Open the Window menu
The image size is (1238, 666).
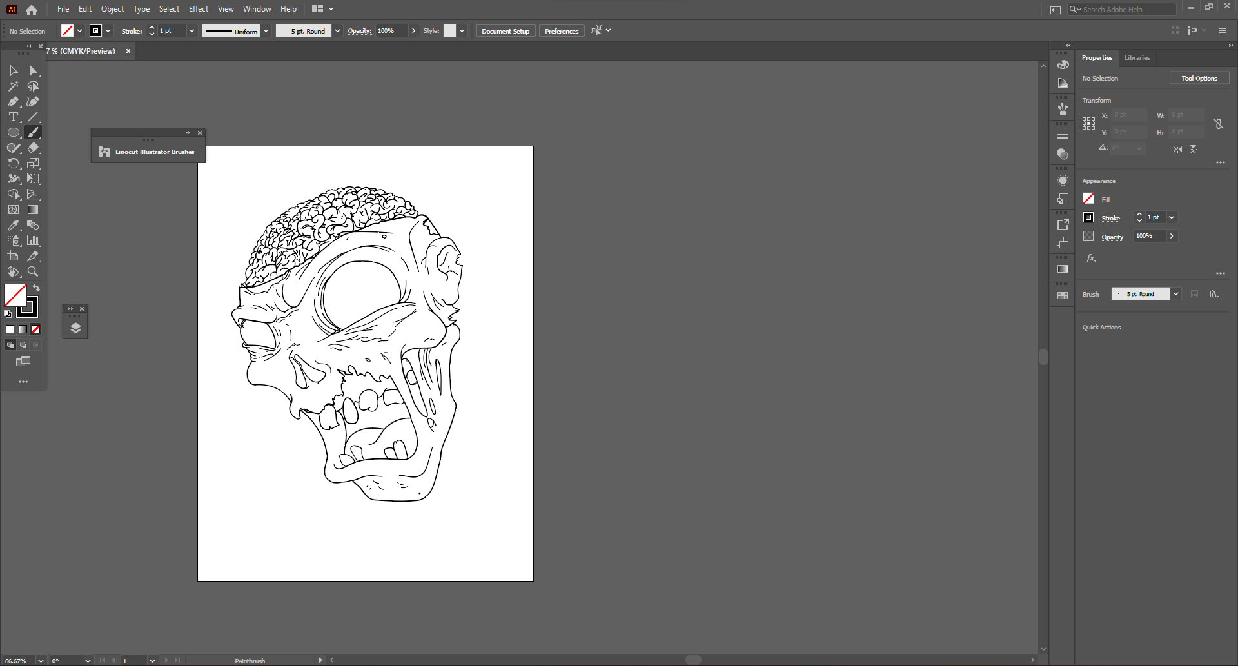[x=257, y=9]
